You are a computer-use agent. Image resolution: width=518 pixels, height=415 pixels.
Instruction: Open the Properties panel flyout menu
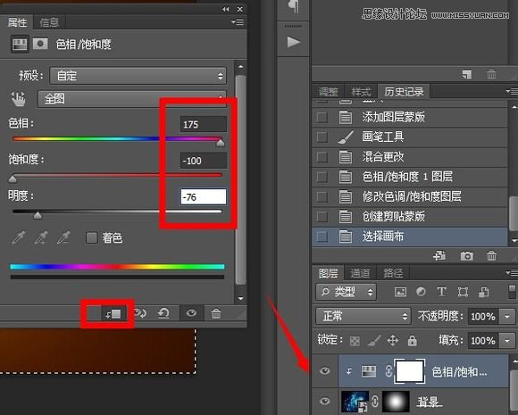point(238,21)
